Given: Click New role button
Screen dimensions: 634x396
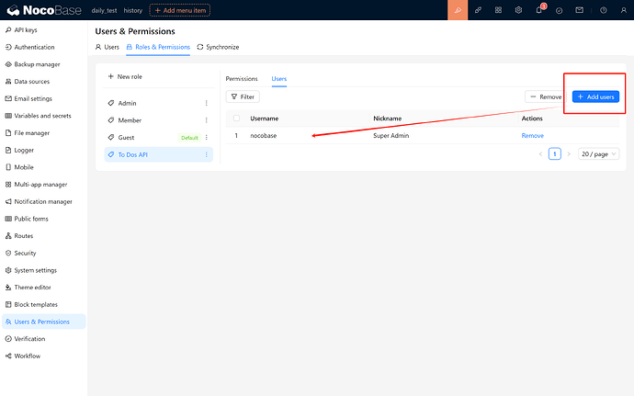Looking at the screenshot, I should [x=125, y=76].
